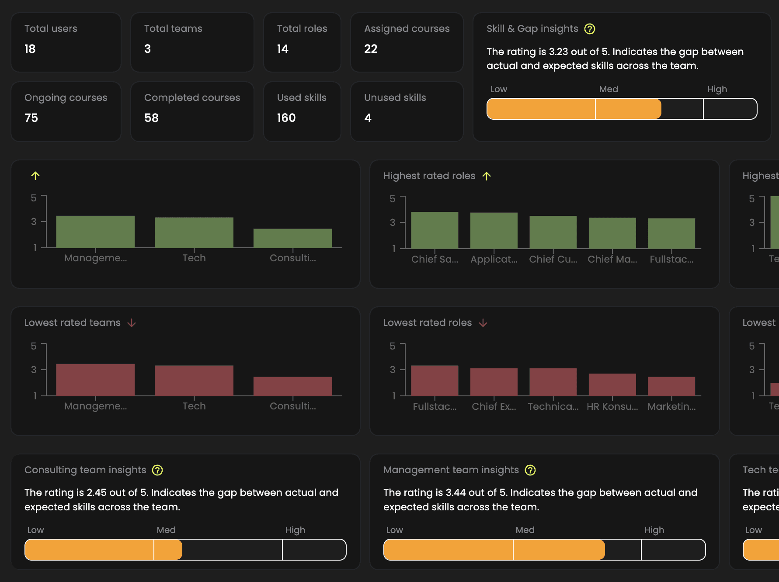The width and height of the screenshot is (779, 582).
Task: Select the red Consulting bar in Lowest rated teams
Action: [x=293, y=386]
